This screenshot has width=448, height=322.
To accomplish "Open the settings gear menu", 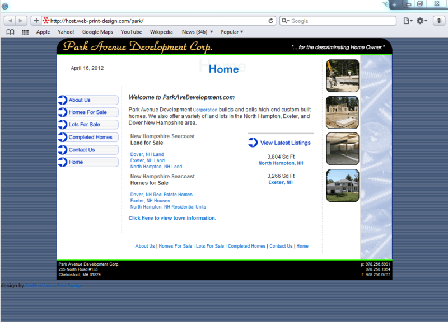I will point(422,21).
